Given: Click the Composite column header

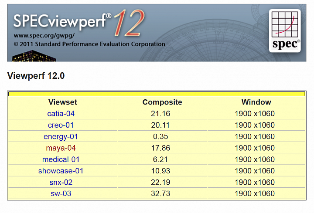Looking at the screenshot, I should [162, 102].
